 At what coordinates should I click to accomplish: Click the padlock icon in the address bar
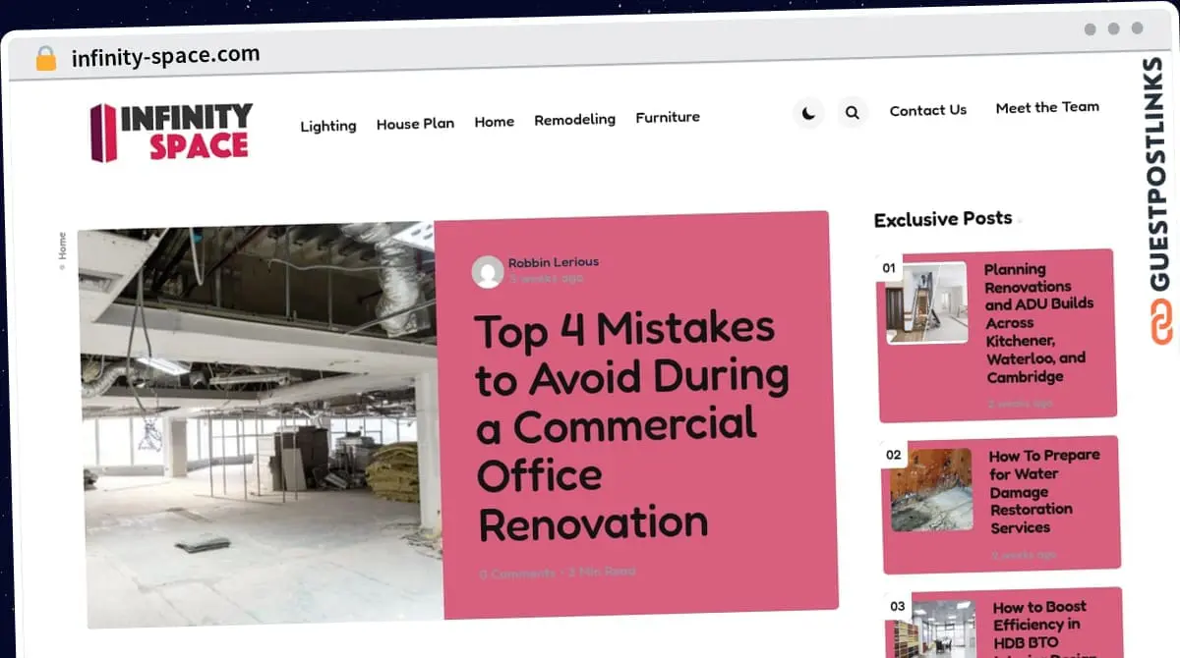pos(46,59)
